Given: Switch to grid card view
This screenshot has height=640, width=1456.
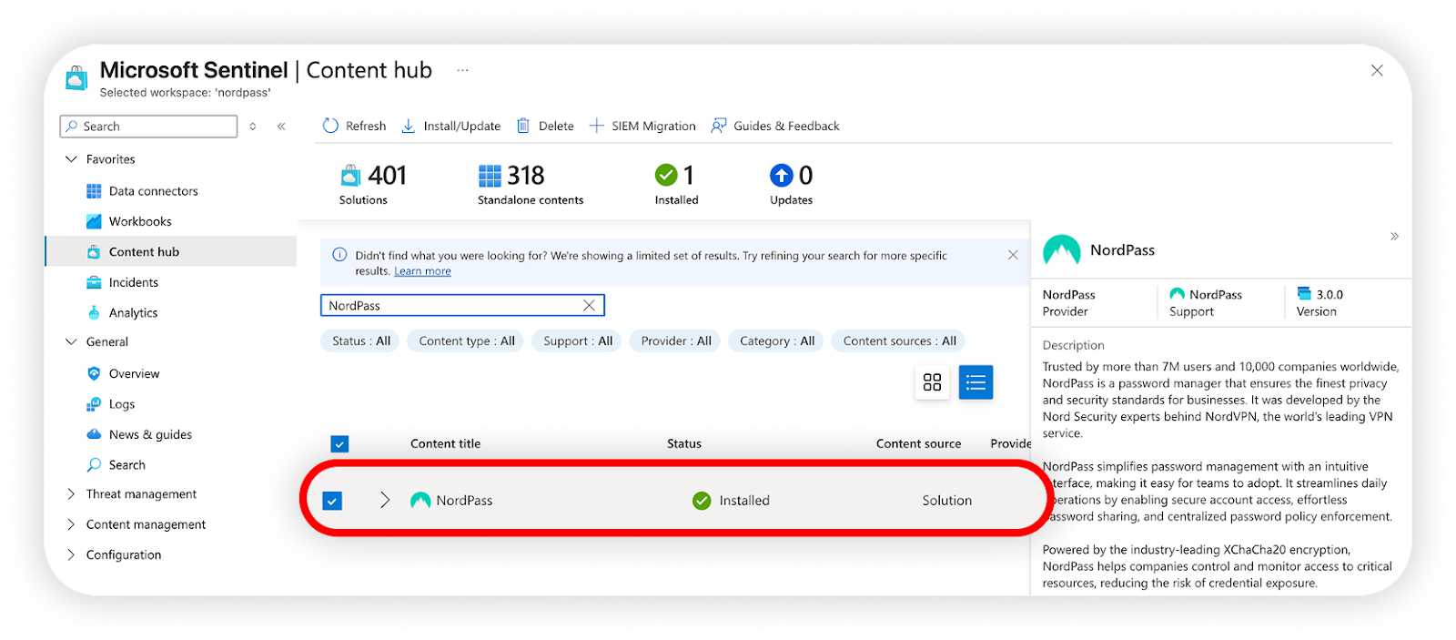Looking at the screenshot, I should [x=932, y=382].
